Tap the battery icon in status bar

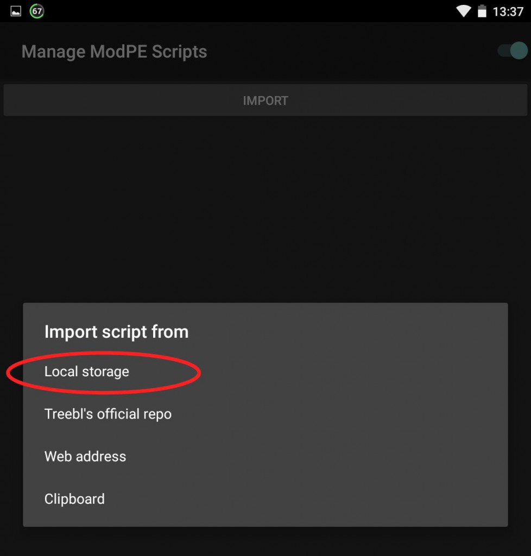[x=482, y=11]
